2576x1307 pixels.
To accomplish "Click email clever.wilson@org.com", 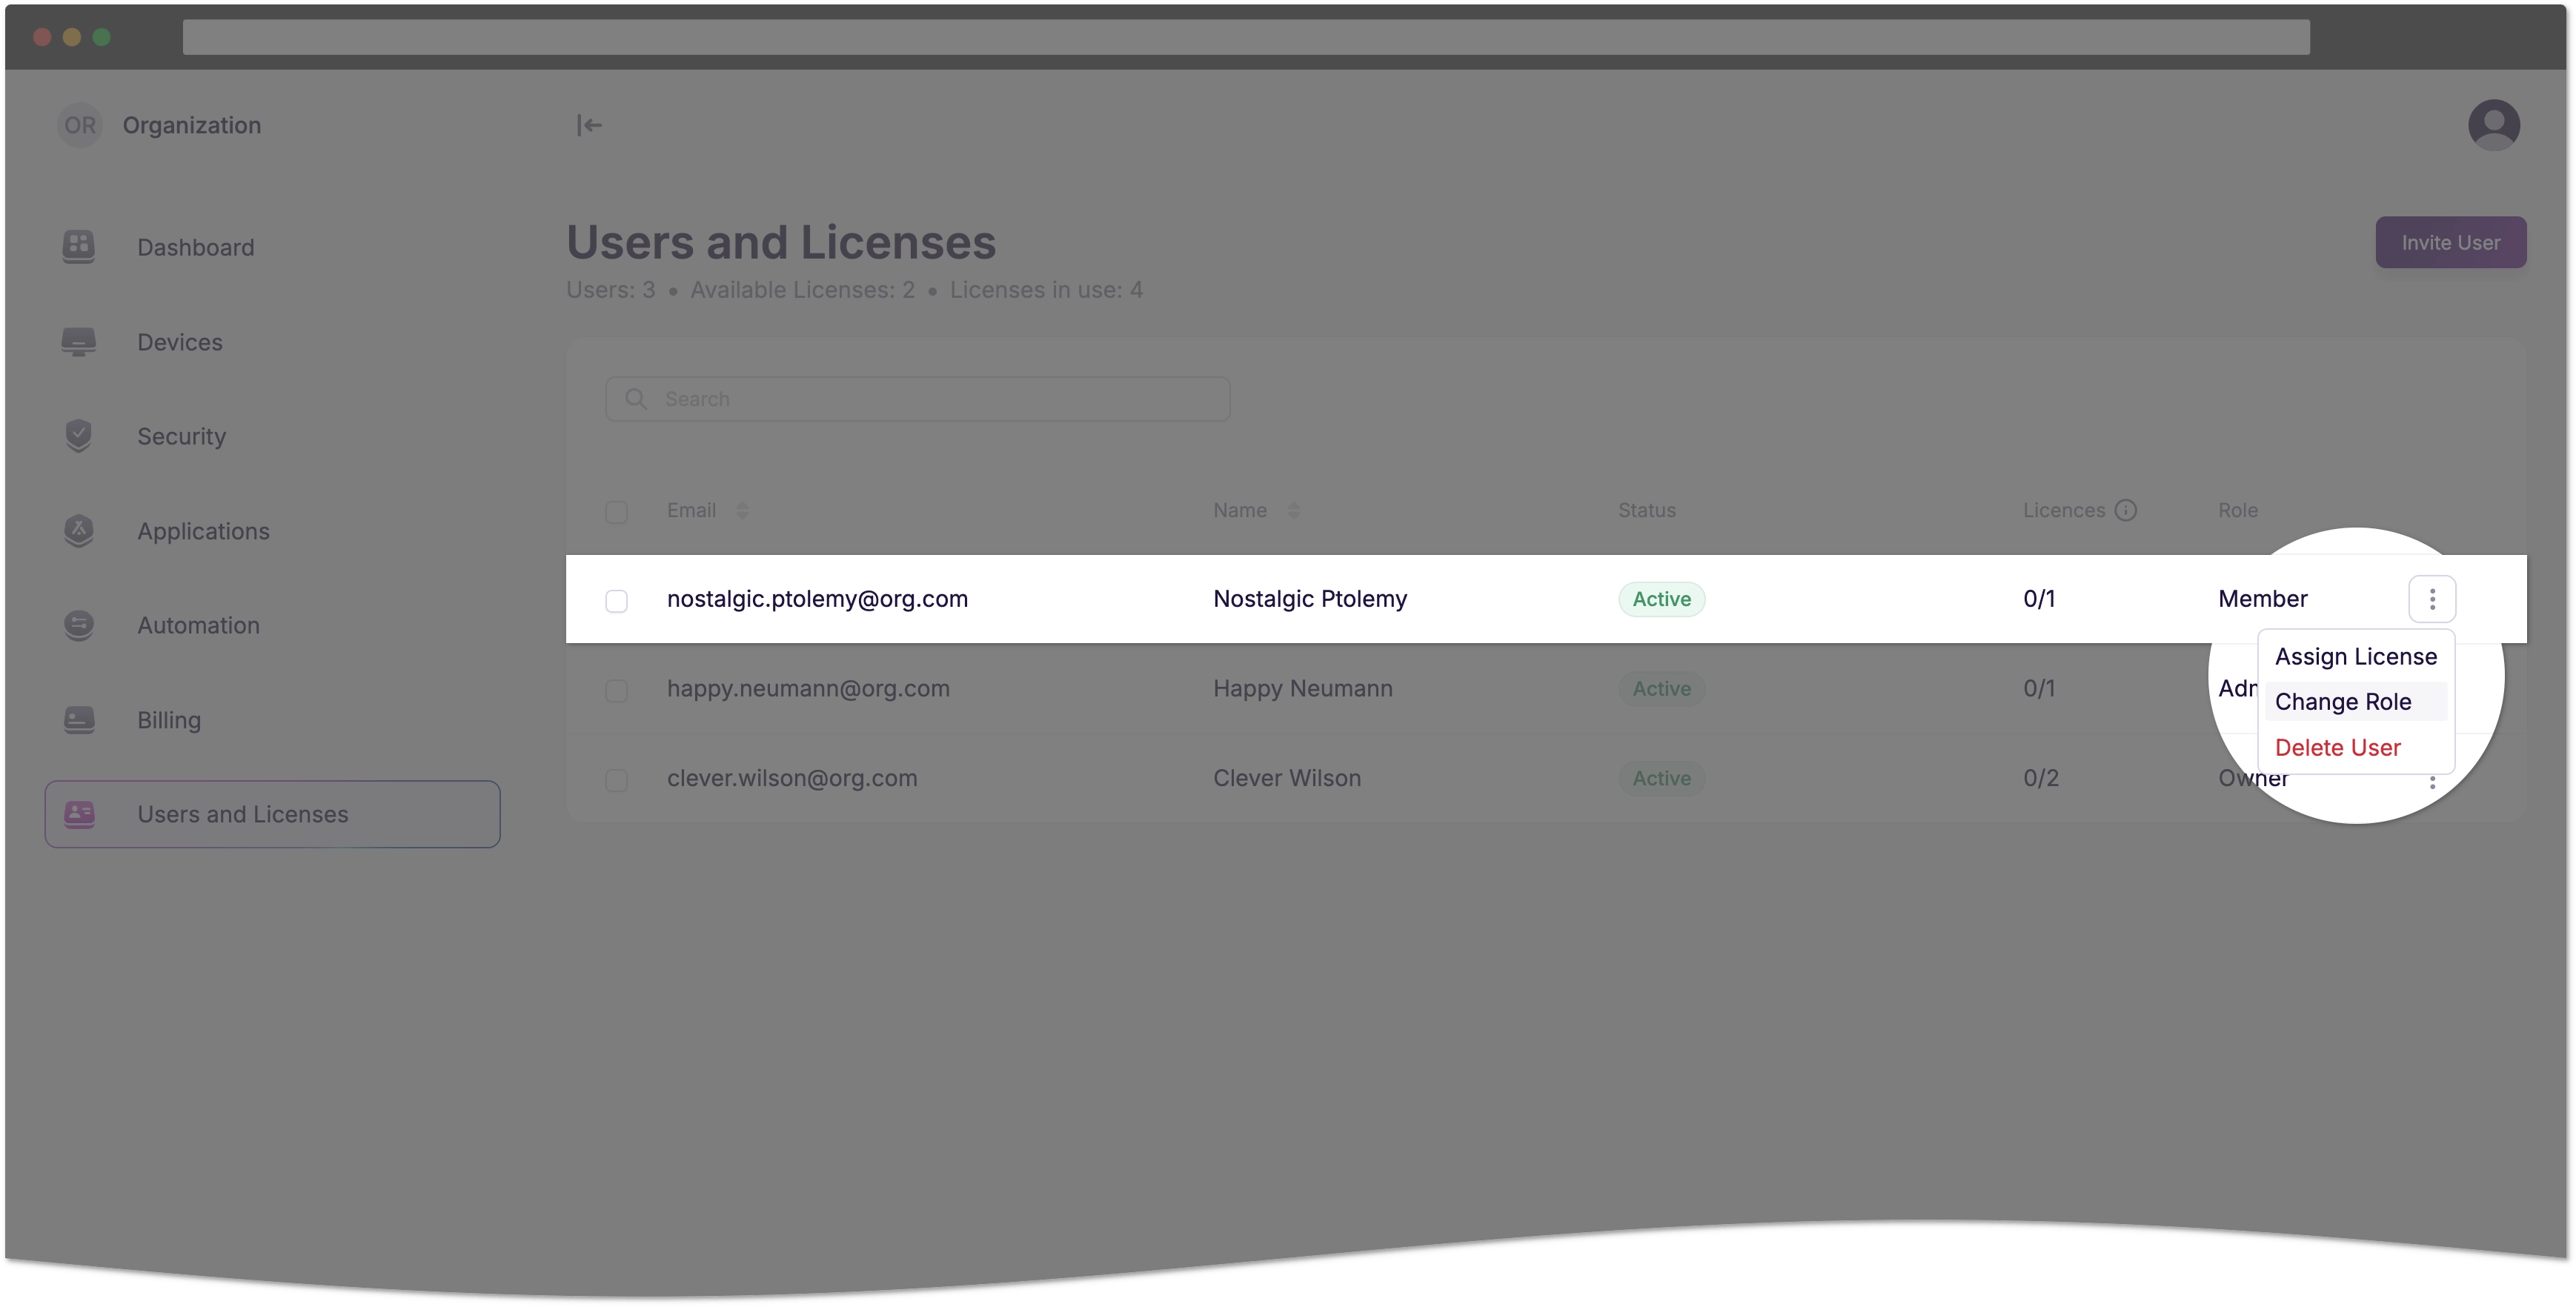I will pos(792,777).
